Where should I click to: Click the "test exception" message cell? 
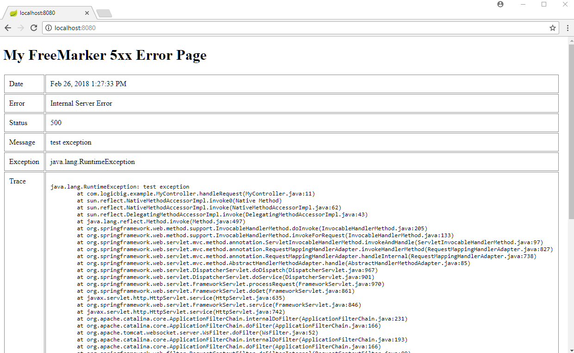pyautogui.click(x=70, y=142)
